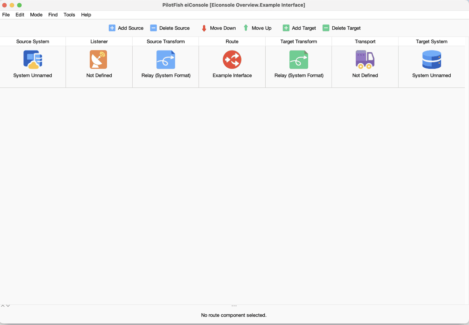
Task: Click Relay (System Format) under Target Transform
Action: click(x=299, y=75)
